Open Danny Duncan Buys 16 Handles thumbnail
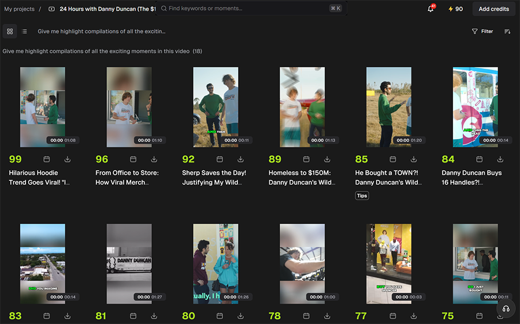 pyautogui.click(x=476, y=107)
